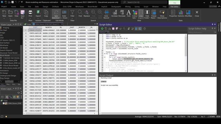Run the script with green play button
Screen dimensions: 221x124
coord(102,29)
